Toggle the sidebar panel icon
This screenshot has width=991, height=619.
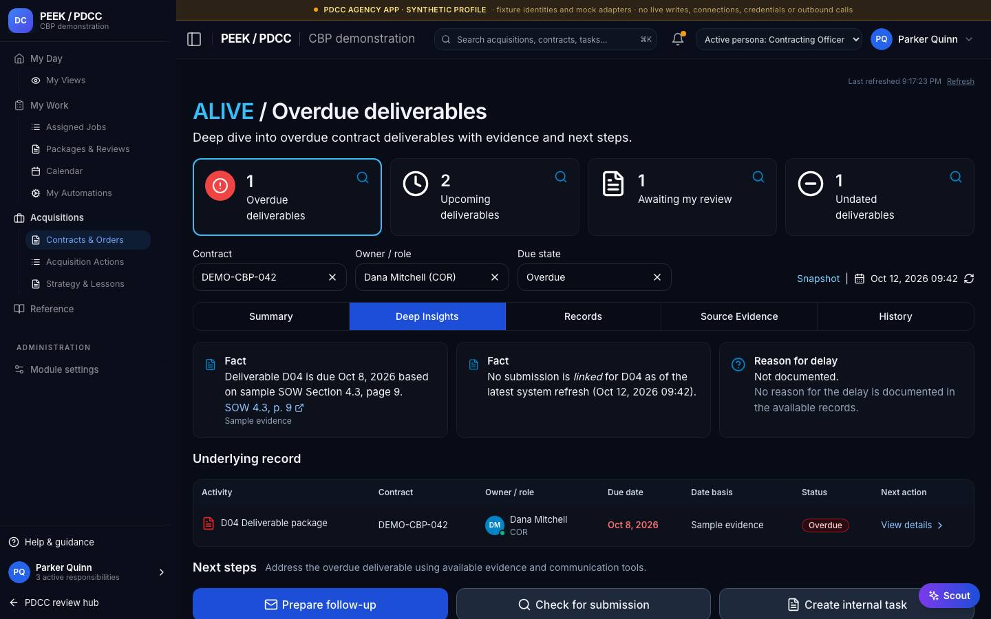(194, 39)
